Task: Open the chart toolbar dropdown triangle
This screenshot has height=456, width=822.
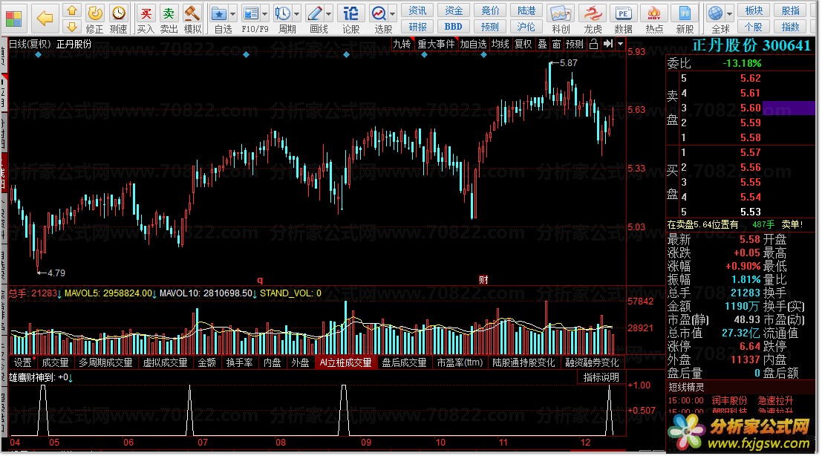Action: [x=621, y=44]
